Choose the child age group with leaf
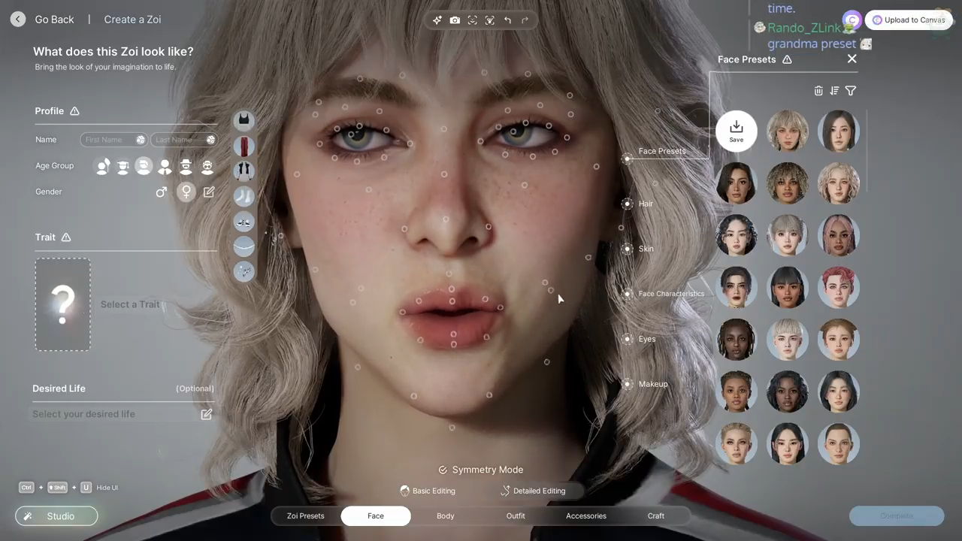Viewport: 962px width, 541px height. pyautogui.click(x=102, y=166)
